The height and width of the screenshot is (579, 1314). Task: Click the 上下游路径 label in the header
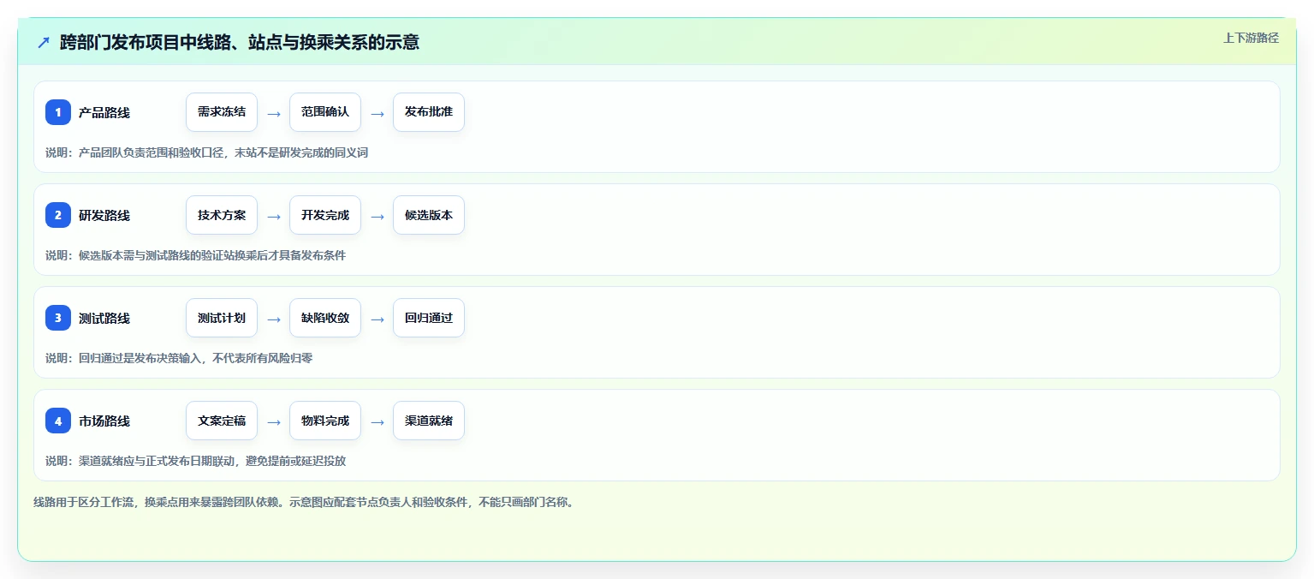[x=1251, y=38]
